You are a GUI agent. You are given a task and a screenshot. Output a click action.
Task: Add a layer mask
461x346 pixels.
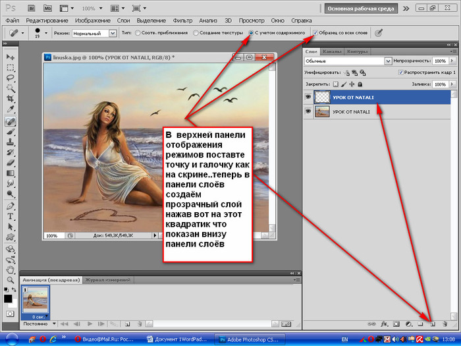396,324
